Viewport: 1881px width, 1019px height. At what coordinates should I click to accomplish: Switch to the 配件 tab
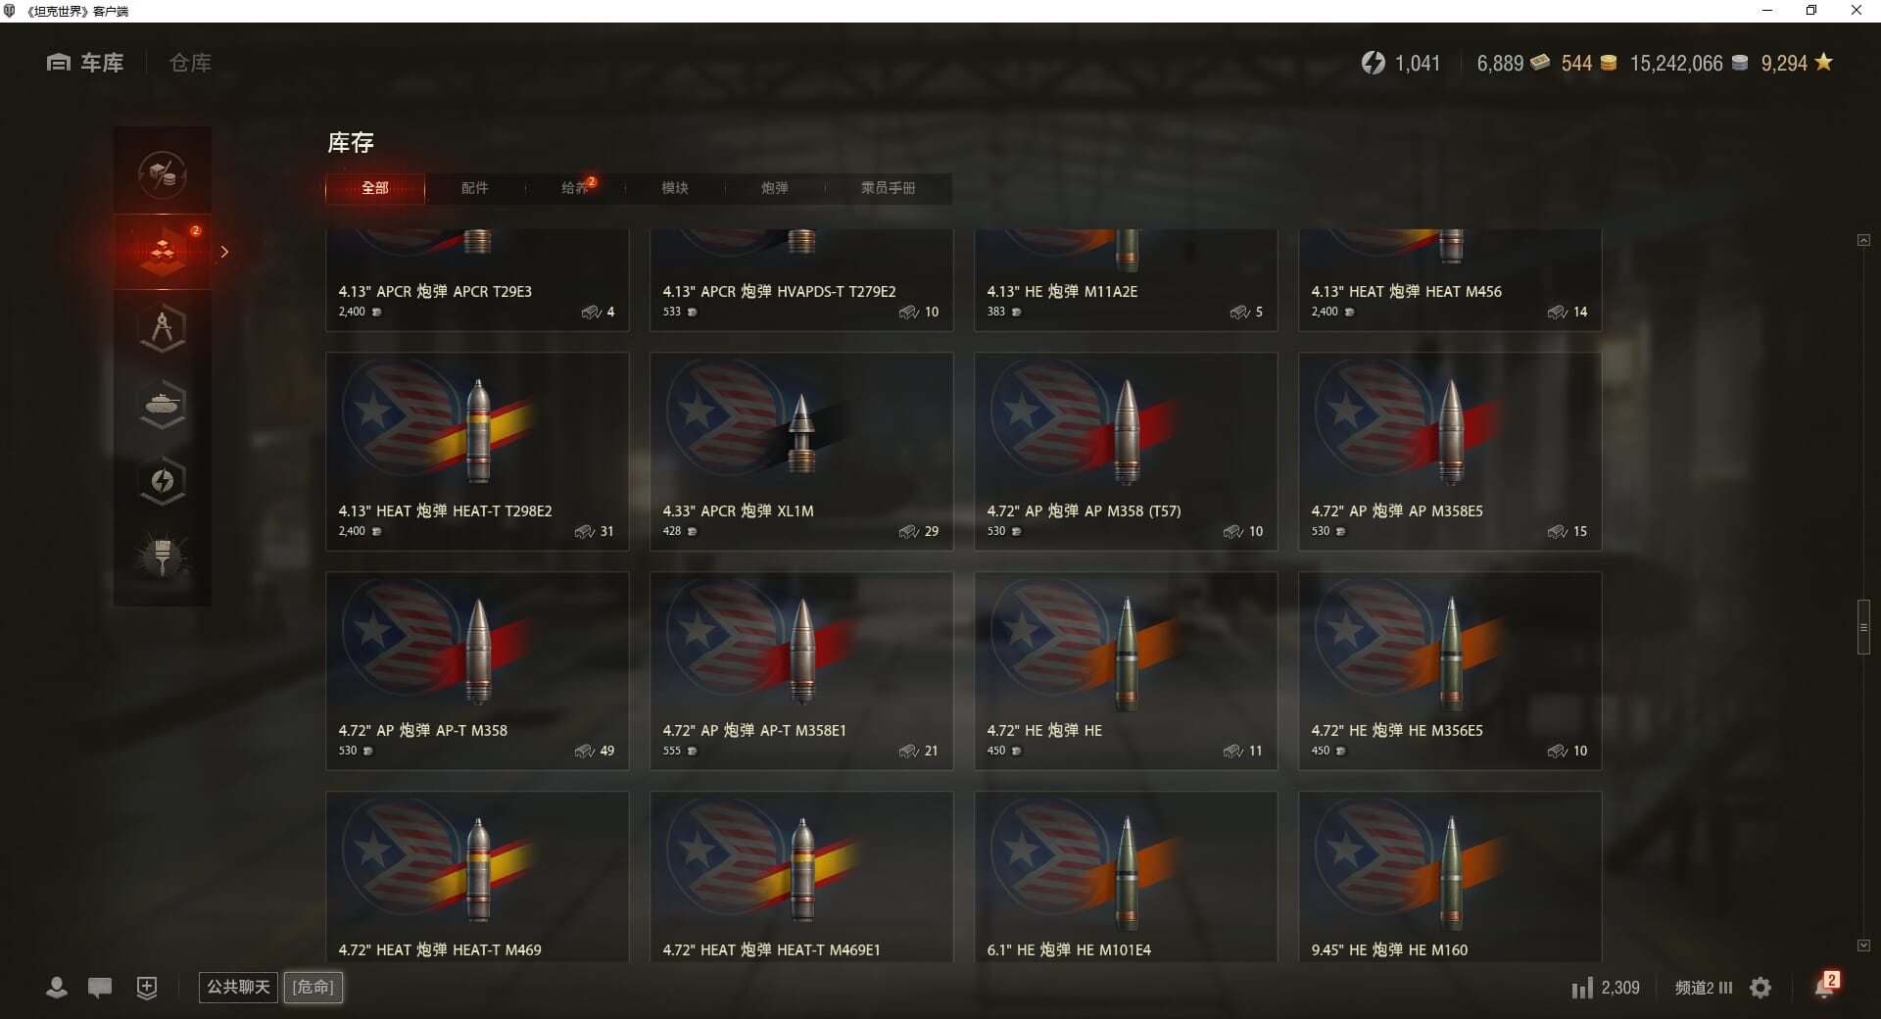click(x=474, y=188)
